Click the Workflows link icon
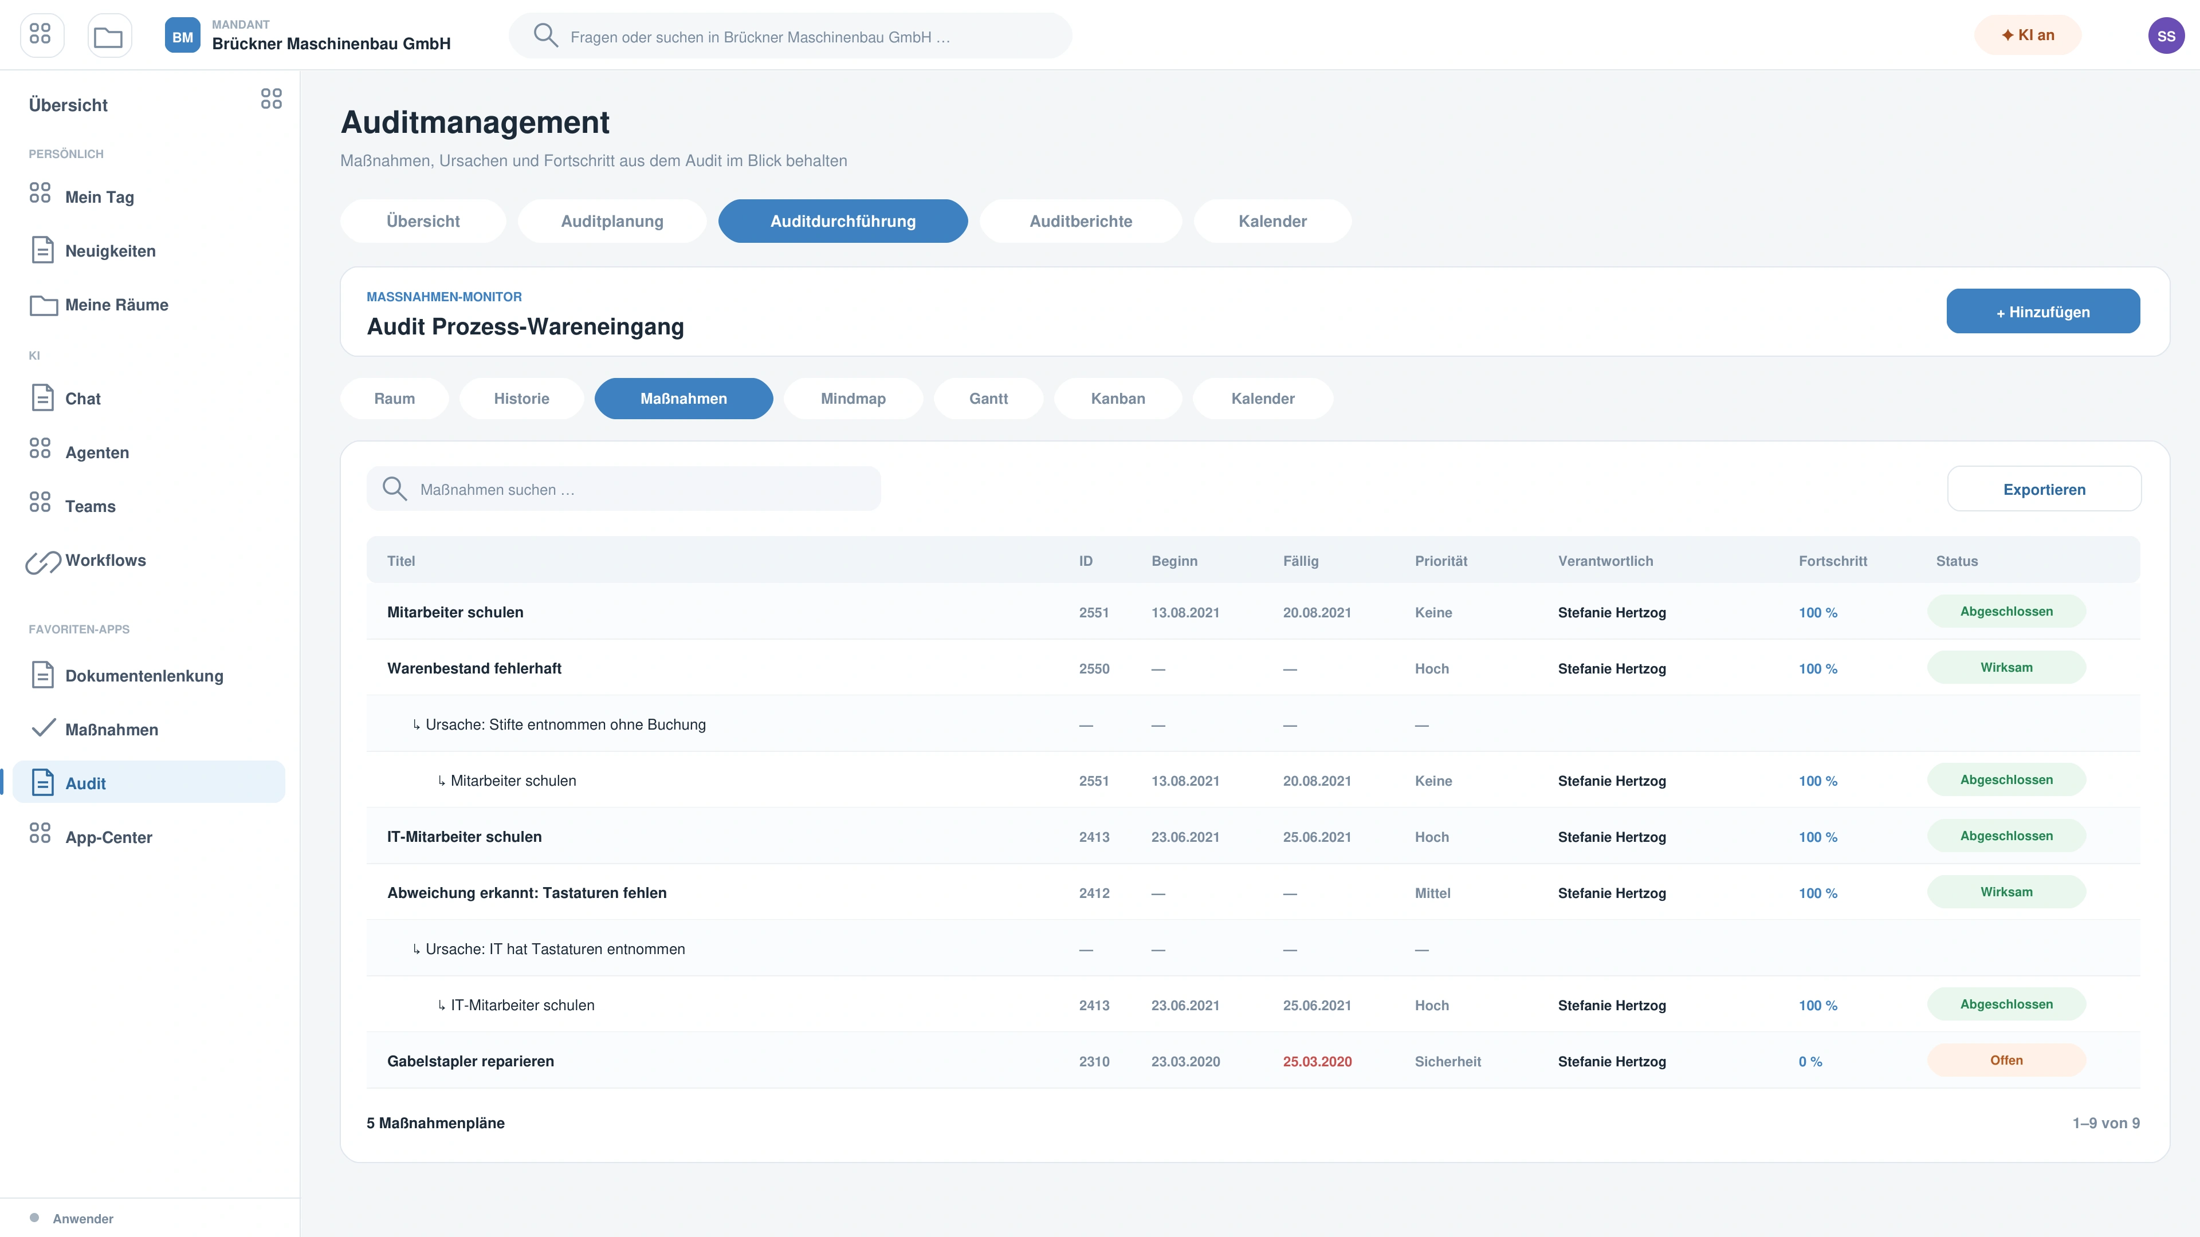The width and height of the screenshot is (2200, 1237). coord(43,562)
